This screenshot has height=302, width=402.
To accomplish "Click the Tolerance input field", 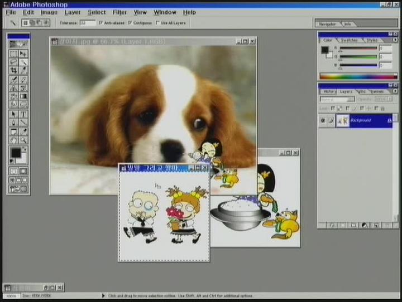I will coord(88,23).
